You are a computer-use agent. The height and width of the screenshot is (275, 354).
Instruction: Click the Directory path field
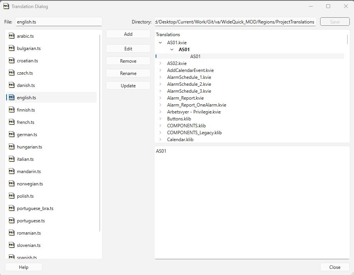pos(235,22)
